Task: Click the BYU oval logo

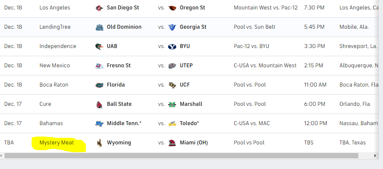Action: [172, 46]
